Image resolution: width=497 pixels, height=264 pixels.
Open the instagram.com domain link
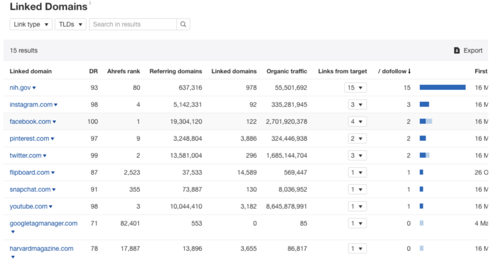31,105
